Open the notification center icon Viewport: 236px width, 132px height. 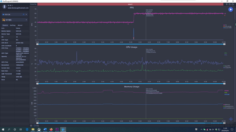tap(232, 129)
